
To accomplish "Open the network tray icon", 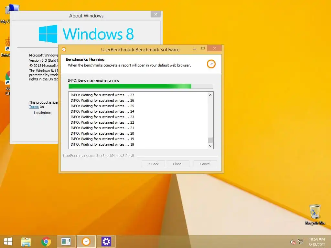I will tap(300, 242).
